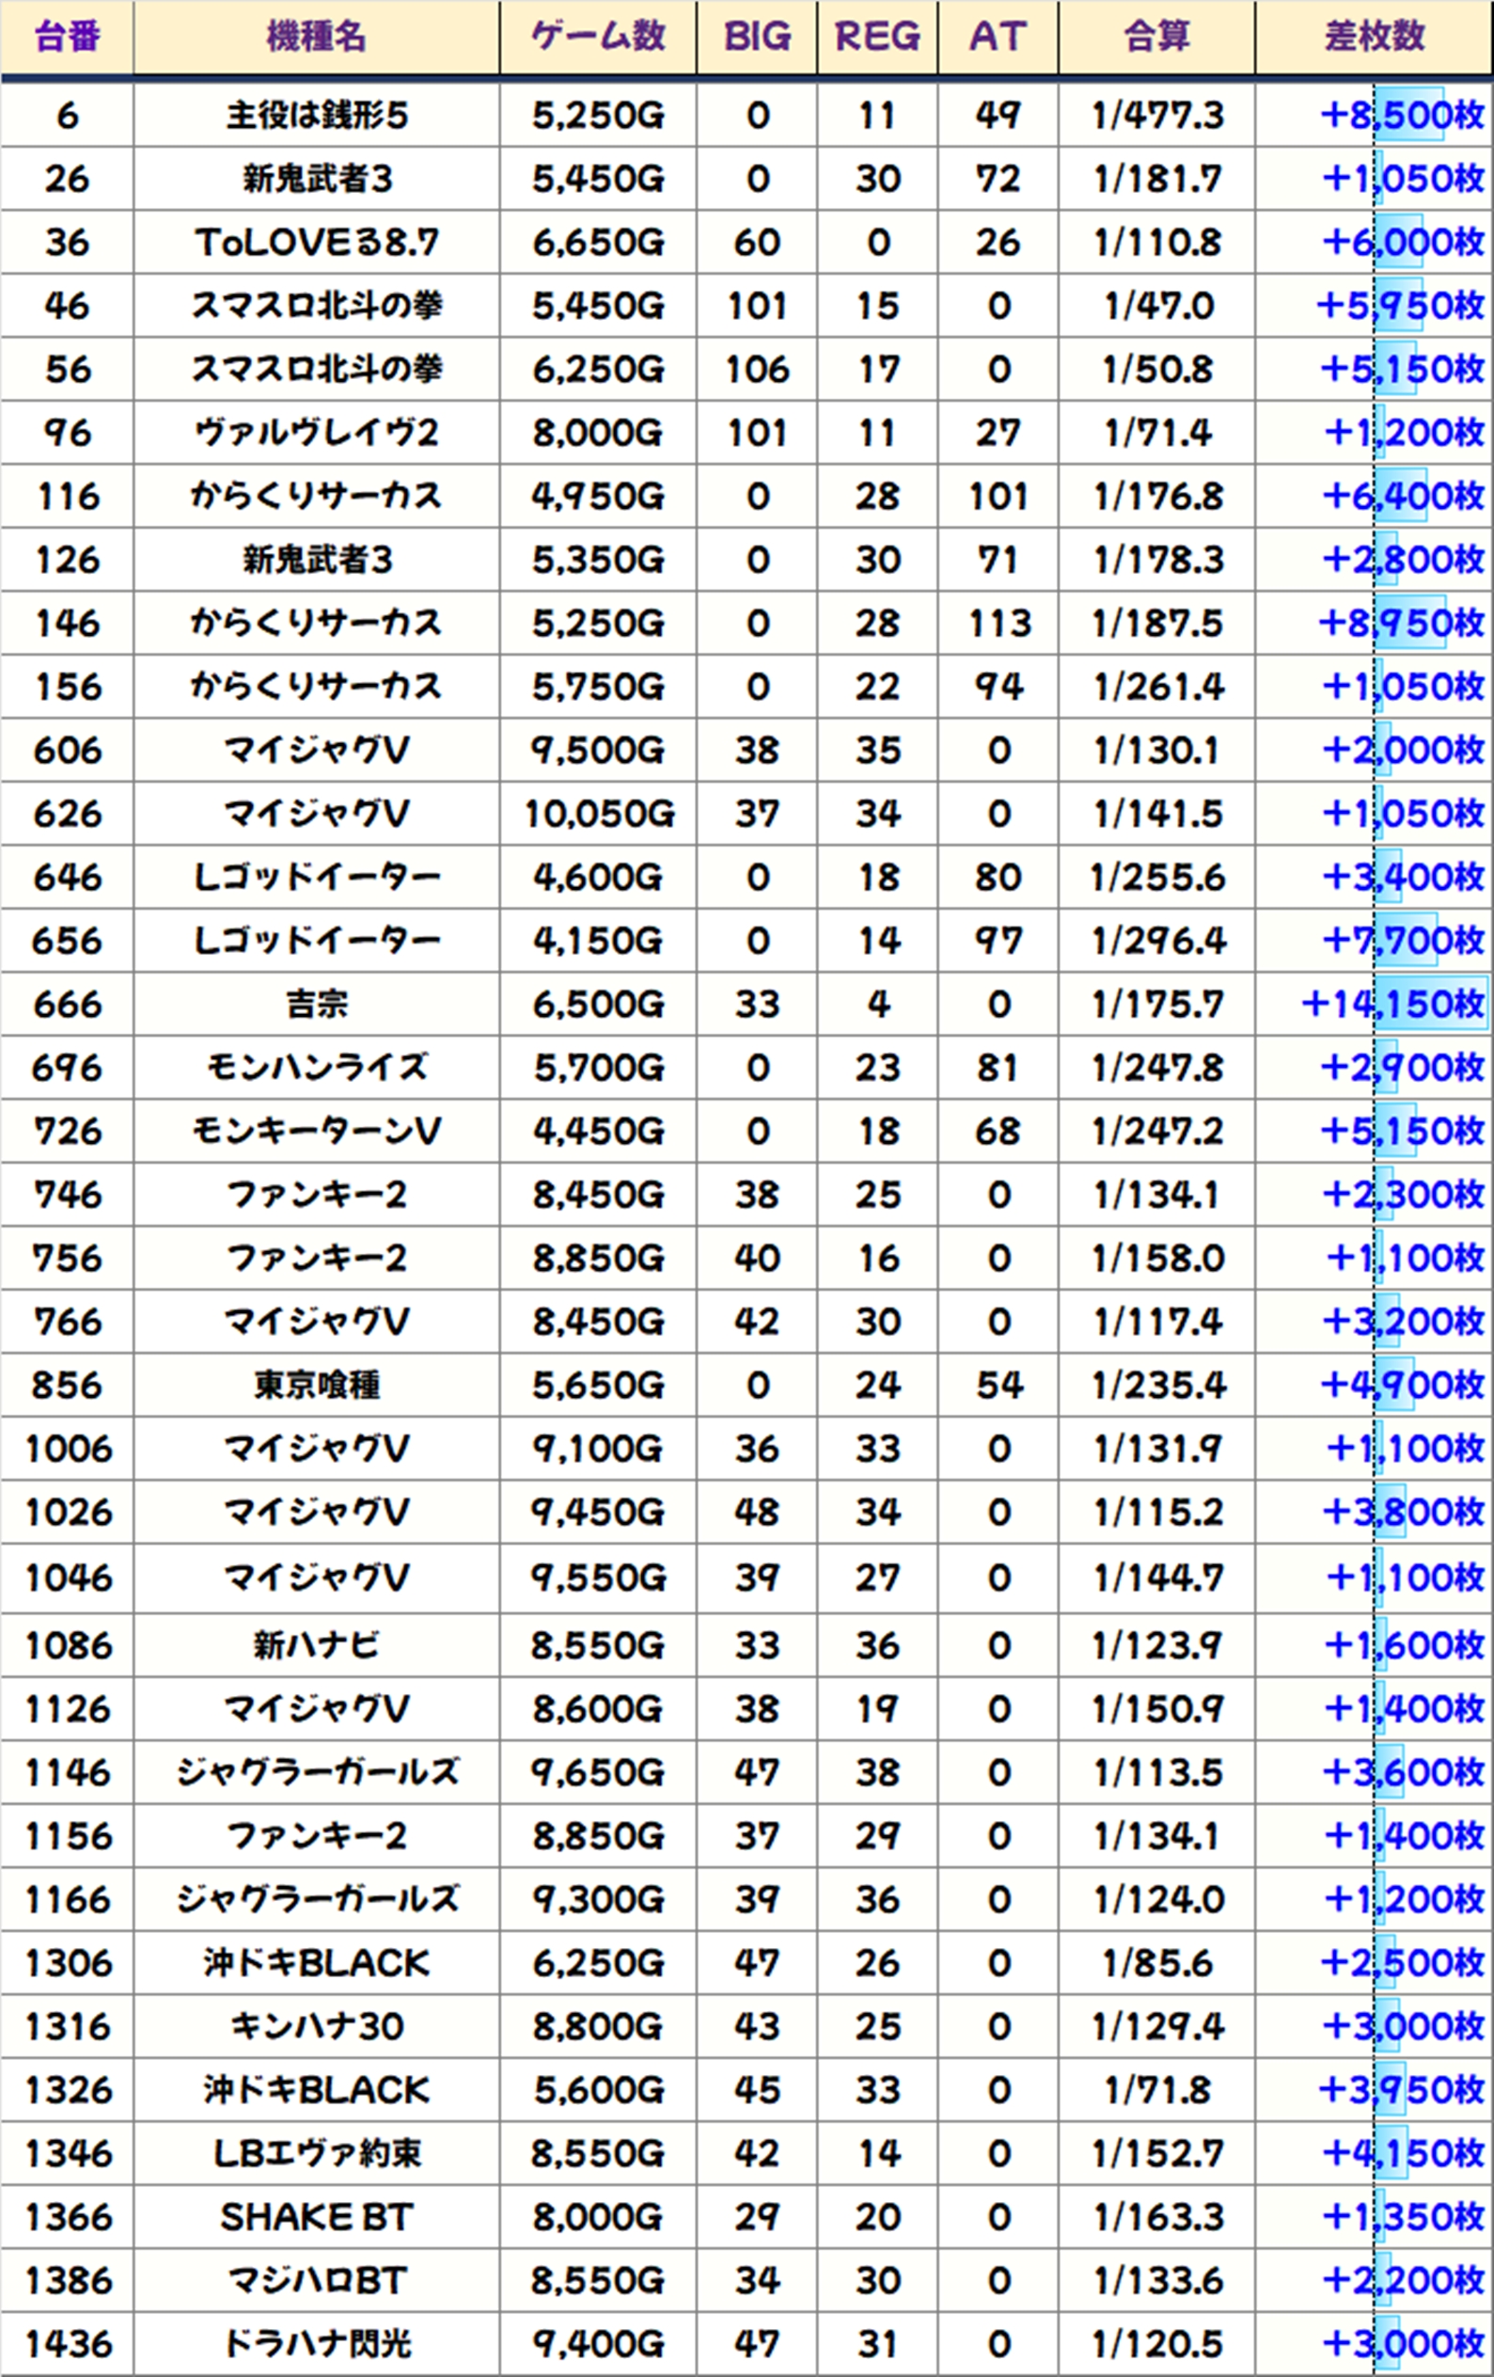Image resolution: width=1494 pixels, height=2377 pixels.
Task: Select the 吉宗 machine name cell
Action: 316,1004
